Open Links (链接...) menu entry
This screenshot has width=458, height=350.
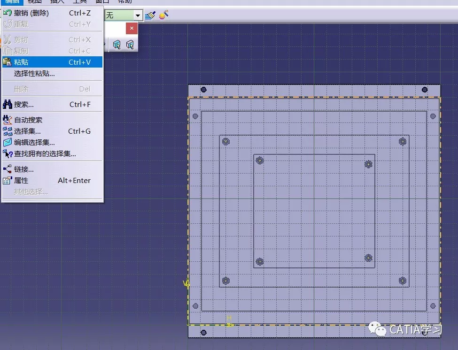23,169
